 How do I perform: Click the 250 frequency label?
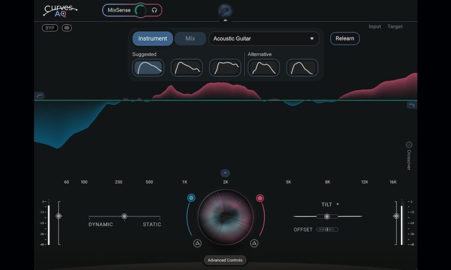(119, 182)
